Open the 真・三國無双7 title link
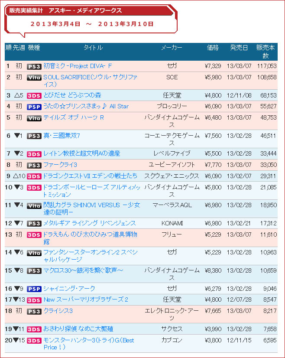Screen dimensions: 285x358 [62, 136]
